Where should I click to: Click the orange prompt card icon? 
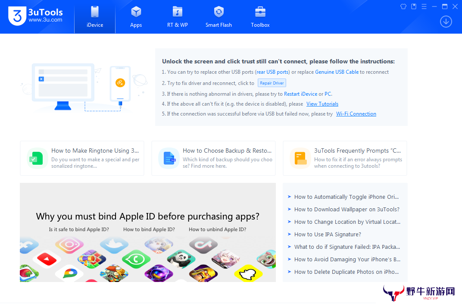(x=300, y=158)
